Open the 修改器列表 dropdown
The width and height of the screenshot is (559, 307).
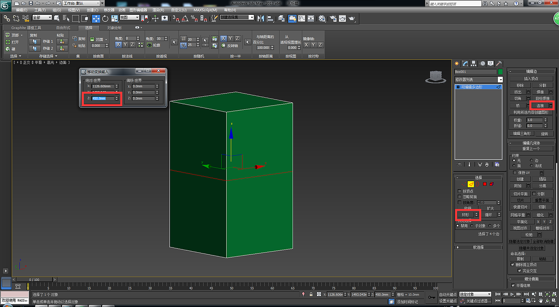click(479, 79)
